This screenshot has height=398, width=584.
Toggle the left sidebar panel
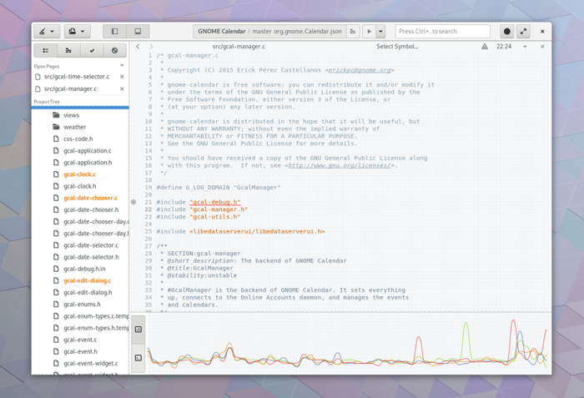(114, 32)
